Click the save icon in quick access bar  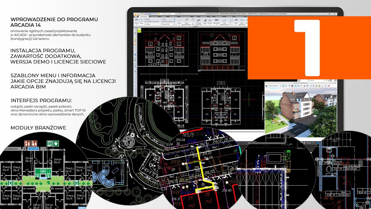[x=145, y=14]
